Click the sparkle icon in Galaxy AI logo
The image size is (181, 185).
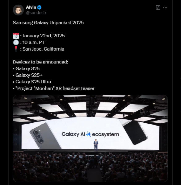[x=89, y=134]
